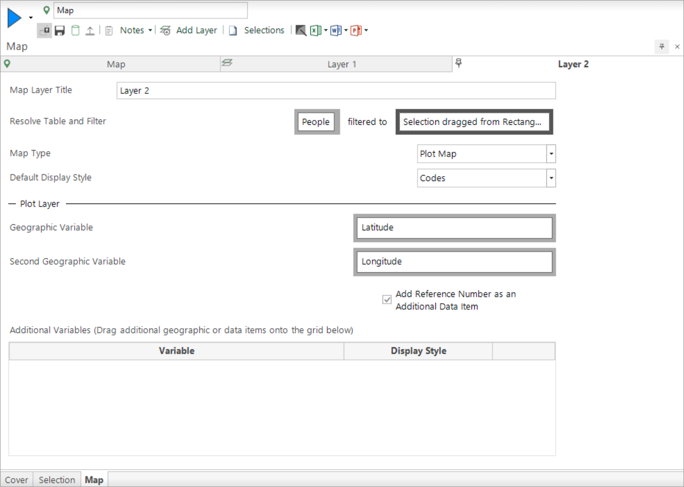The width and height of the screenshot is (684, 487).
Task: Click the Save floppy disk icon
Action: tap(59, 31)
